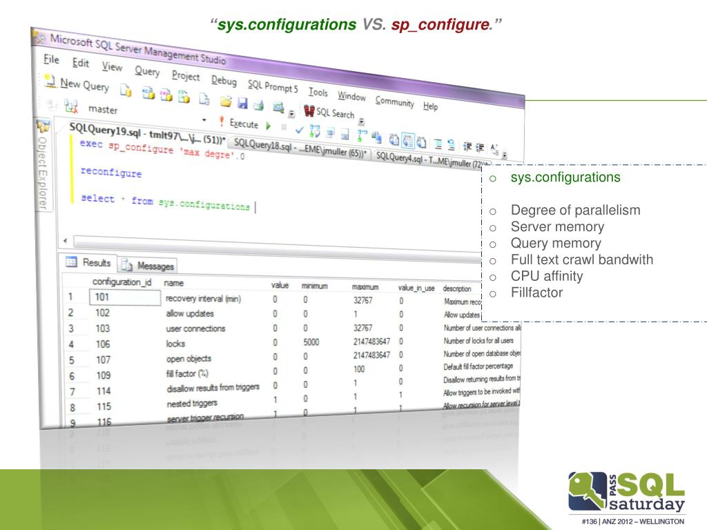Viewport: 707px width, 530px height.
Task: Open an Analysis Services XMLA Query
Action: pyautogui.click(x=184, y=97)
